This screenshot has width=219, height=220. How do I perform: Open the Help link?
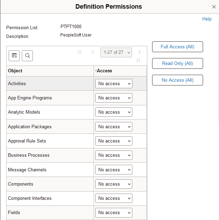[207, 19]
